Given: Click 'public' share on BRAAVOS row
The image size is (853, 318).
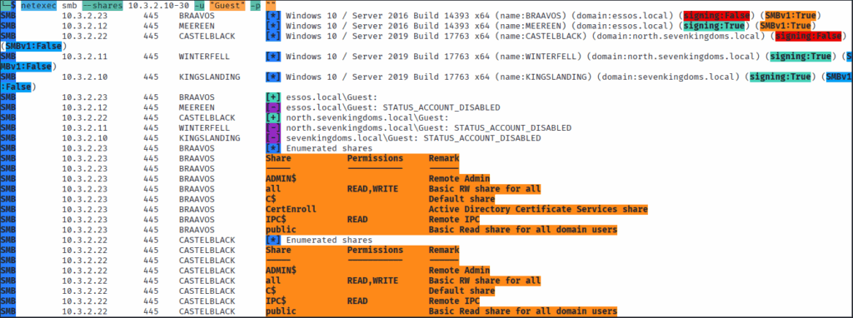Looking at the screenshot, I should pyautogui.click(x=281, y=230).
